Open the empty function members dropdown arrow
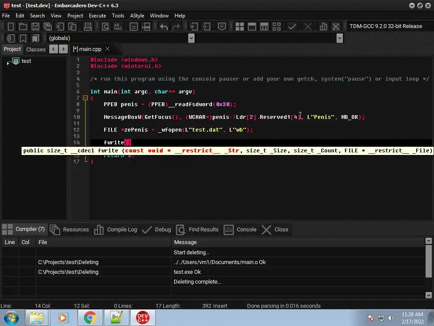This screenshot has width=434, height=326. pos(339,38)
